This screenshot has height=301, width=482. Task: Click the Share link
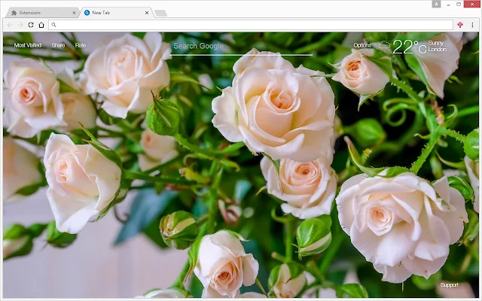click(x=59, y=45)
